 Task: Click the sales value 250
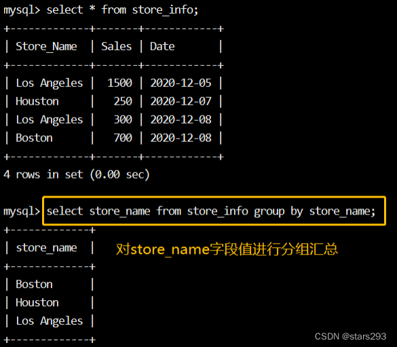[x=123, y=101]
